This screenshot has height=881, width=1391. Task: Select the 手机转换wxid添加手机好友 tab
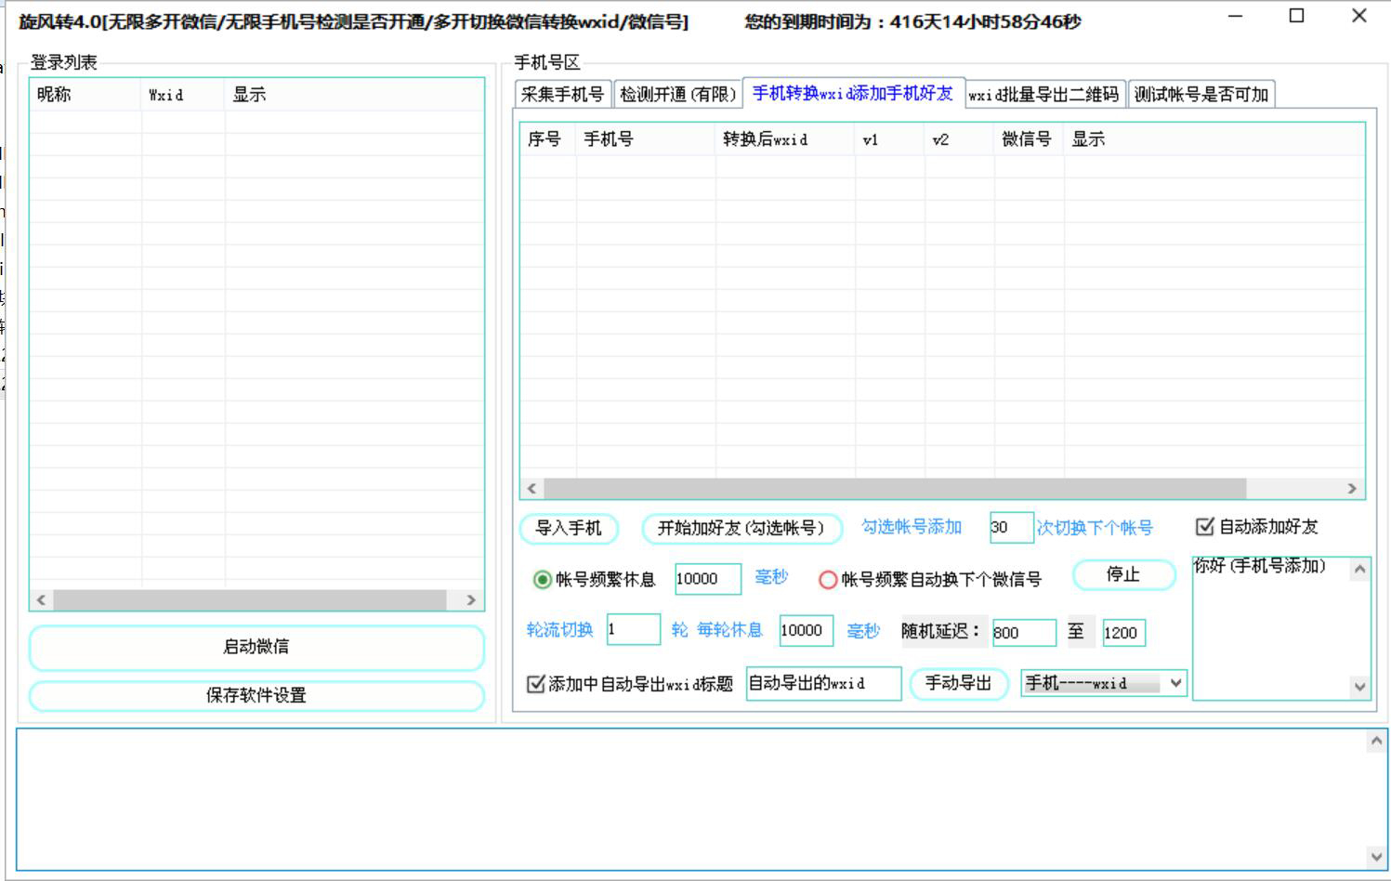pos(853,93)
